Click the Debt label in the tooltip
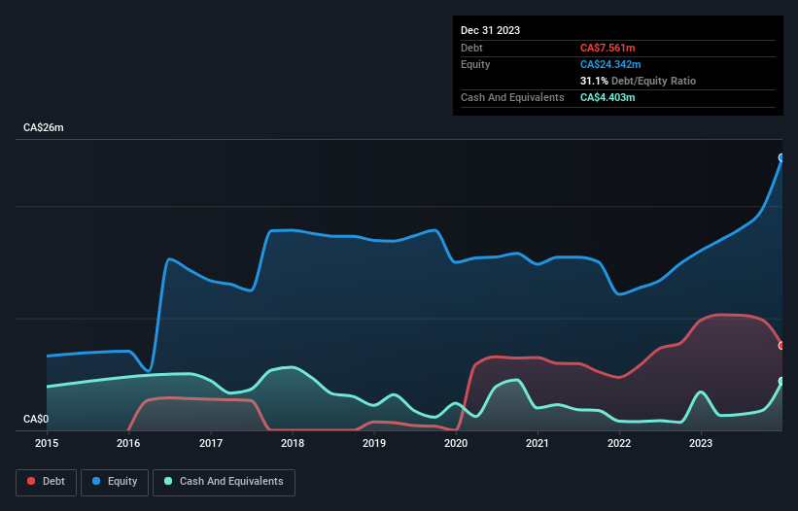Image resolution: width=798 pixels, height=511 pixels. (x=471, y=48)
